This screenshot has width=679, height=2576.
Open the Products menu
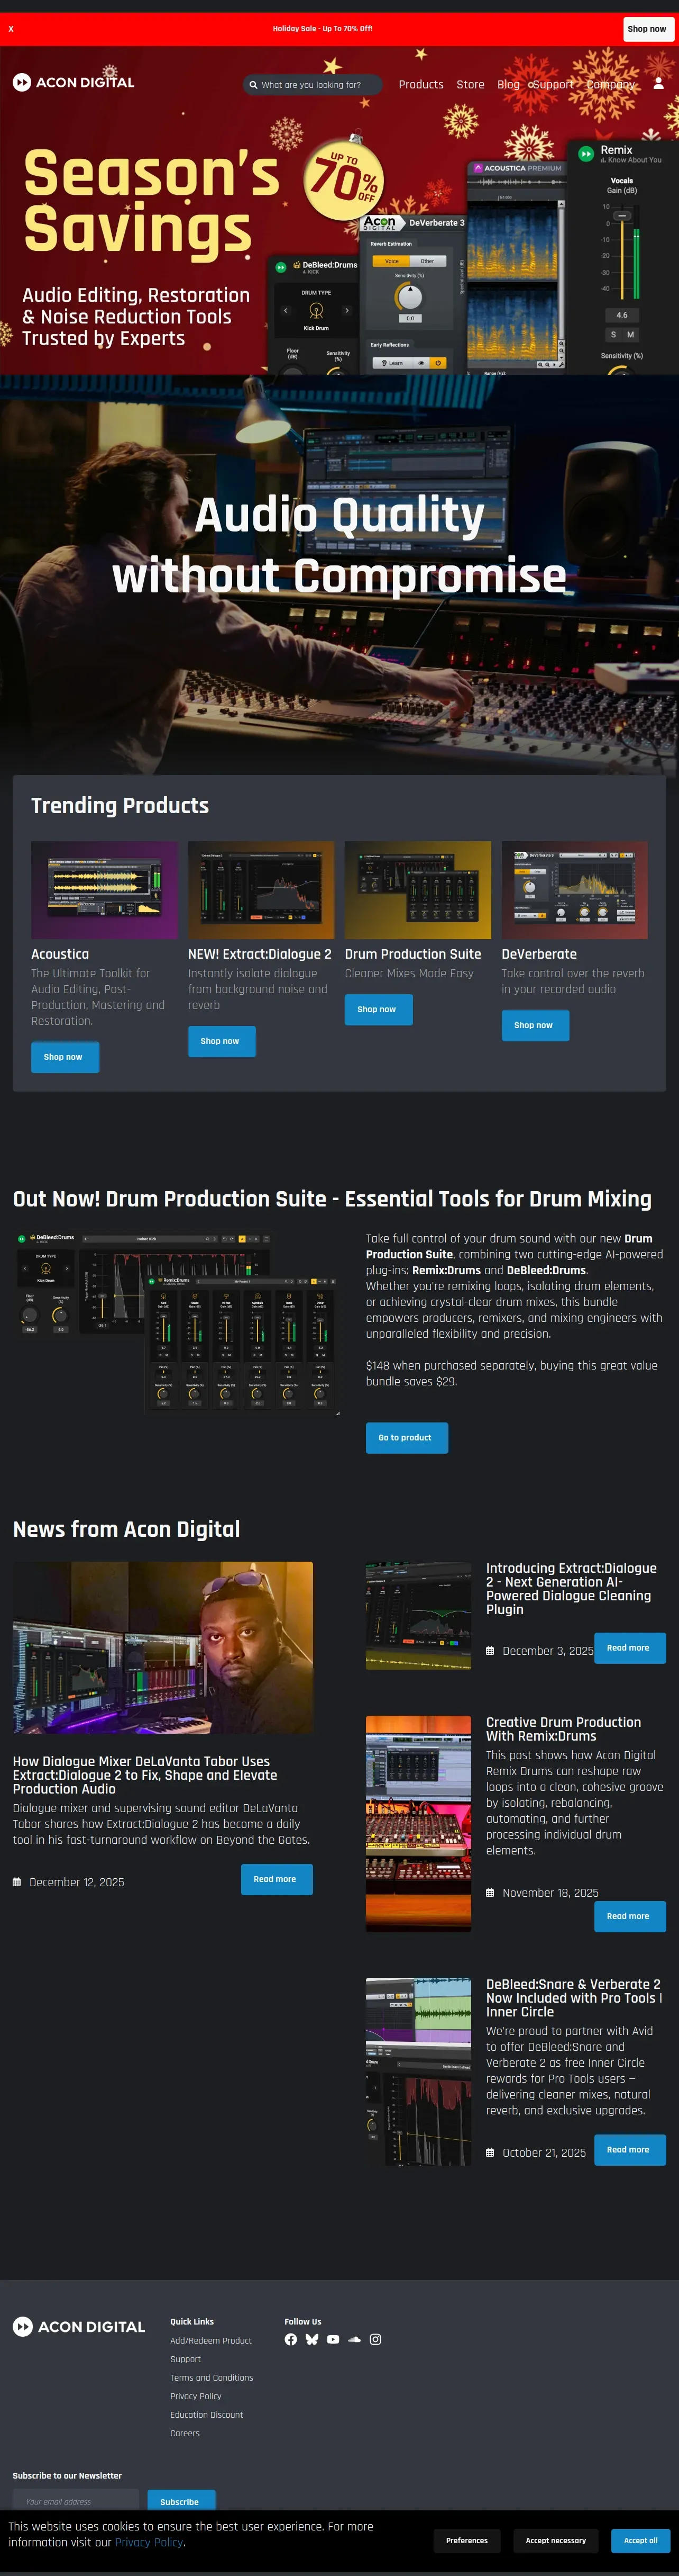420,85
